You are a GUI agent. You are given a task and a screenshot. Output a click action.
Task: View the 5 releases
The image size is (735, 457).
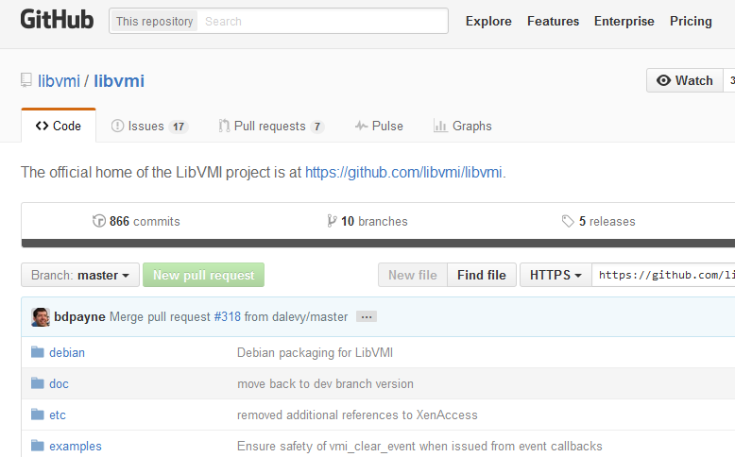pos(599,221)
